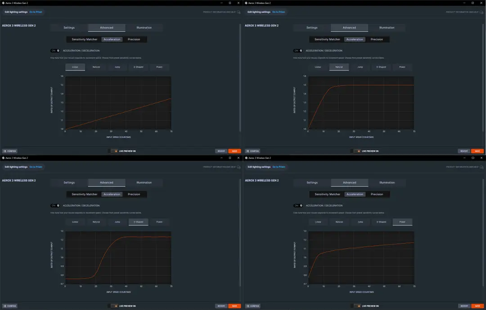Open product information help in bottom-left window

tap(221, 167)
